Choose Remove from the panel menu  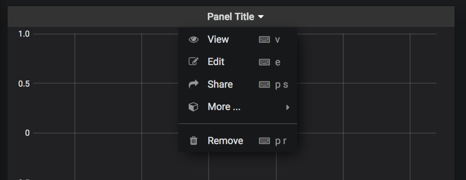coord(225,141)
